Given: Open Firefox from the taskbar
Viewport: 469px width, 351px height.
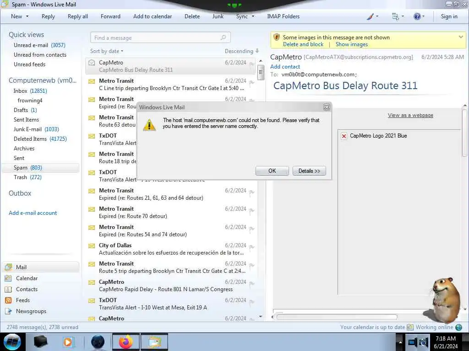Looking at the screenshot, I should 126,342.
